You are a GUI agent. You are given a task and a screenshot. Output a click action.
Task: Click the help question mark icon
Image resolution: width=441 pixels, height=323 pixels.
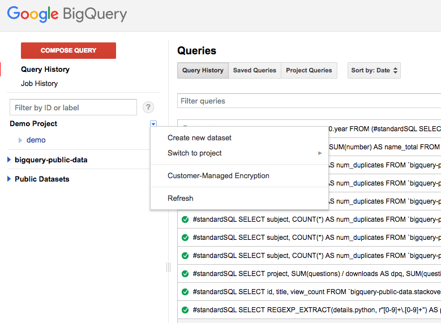tap(148, 107)
